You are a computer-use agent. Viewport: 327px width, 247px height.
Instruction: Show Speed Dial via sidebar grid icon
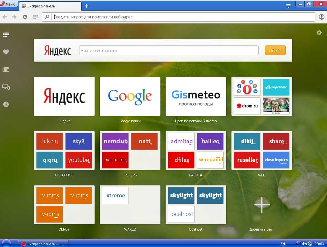[x=6, y=35]
